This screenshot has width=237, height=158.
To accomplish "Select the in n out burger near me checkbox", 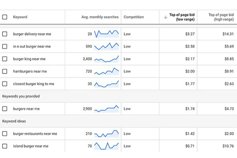I will click(5, 46).
